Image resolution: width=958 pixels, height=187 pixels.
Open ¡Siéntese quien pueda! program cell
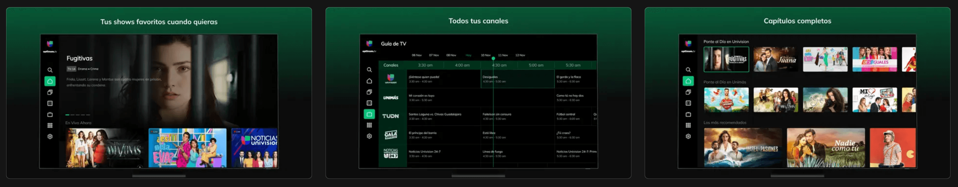(444, 79)
